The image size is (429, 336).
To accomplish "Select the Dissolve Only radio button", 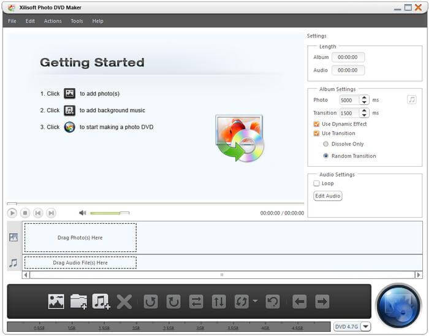I will [325, 144].
